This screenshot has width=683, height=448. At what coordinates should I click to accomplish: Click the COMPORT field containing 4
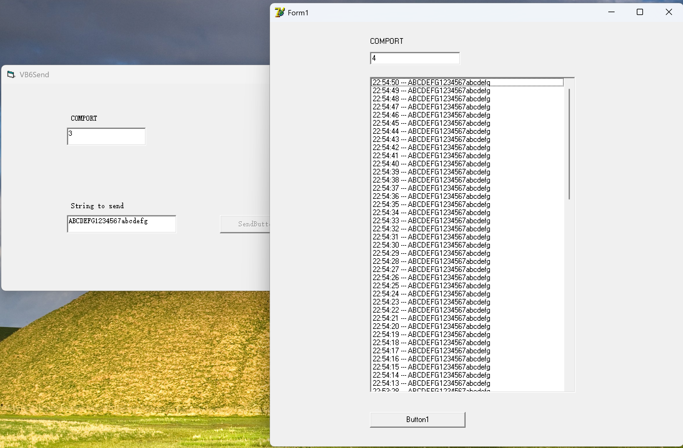(415, 58)
